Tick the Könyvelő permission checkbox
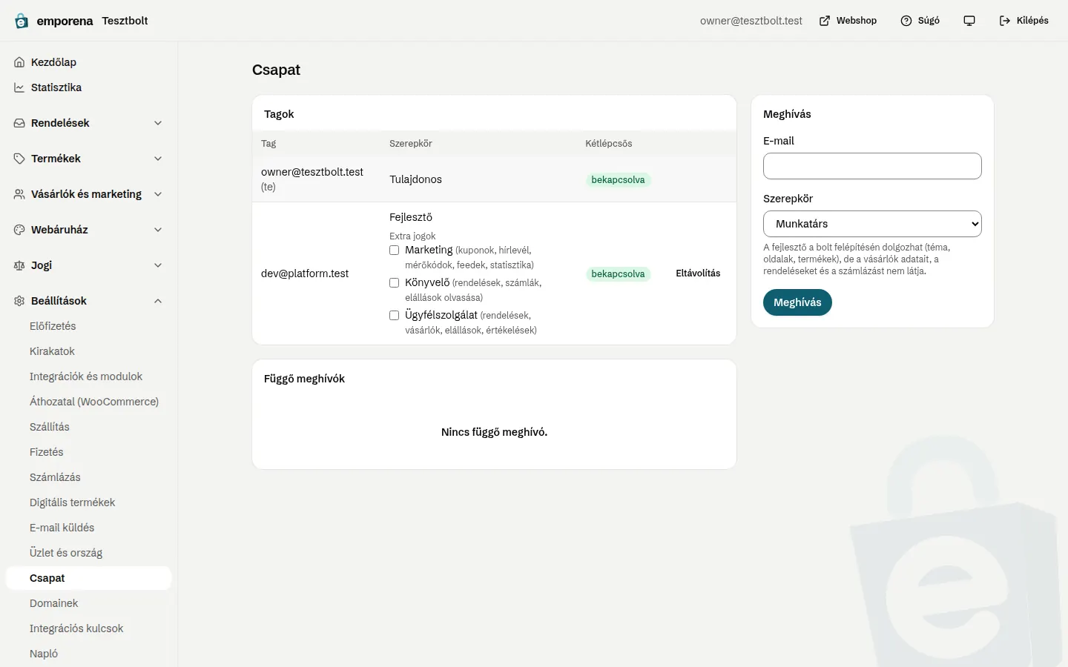Screen dimensions: 1068x667 [395, 283]
